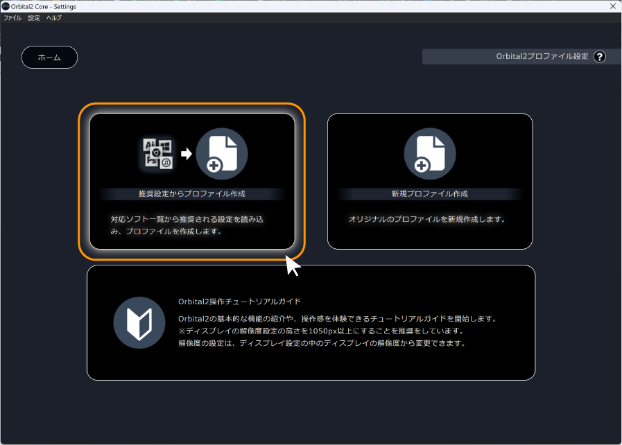Open Orbital2操作チュートリアルガイド title
Viewport: 622px width, 445px height.
[240, 302]
